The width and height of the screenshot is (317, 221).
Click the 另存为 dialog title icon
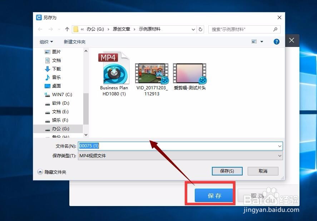pyautogui.click(x=39, y=17)
